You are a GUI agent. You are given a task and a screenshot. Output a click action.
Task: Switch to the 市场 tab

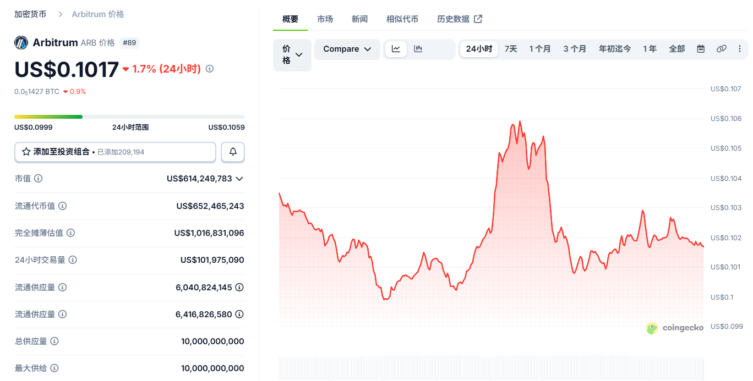(325, 19)
